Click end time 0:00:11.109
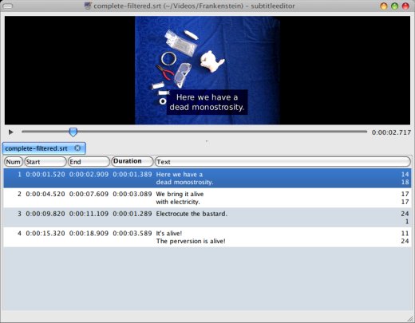This screenshot has width=415, height=323. pyautogui.click(x=89, y=214)
